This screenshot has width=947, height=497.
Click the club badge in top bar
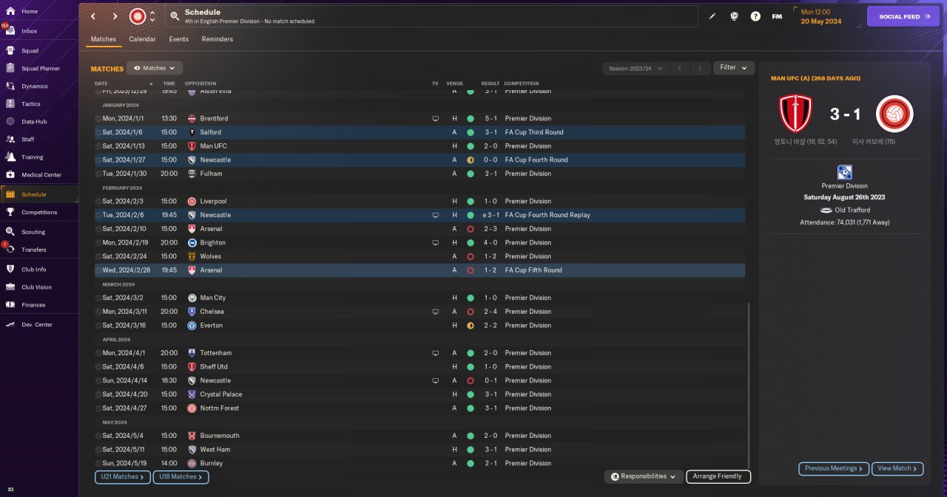(x=138, y=16)
